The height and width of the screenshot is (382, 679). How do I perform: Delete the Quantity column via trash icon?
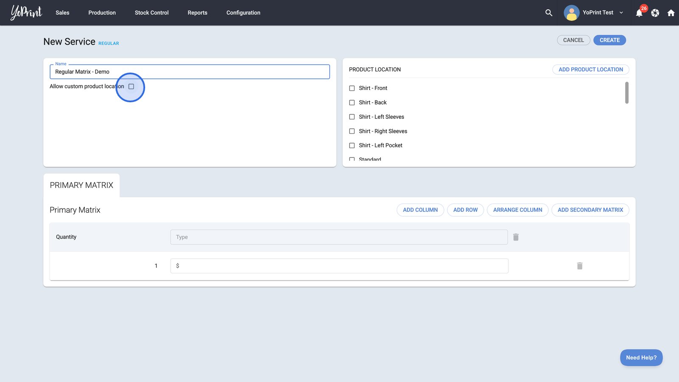tap(516, 237)
